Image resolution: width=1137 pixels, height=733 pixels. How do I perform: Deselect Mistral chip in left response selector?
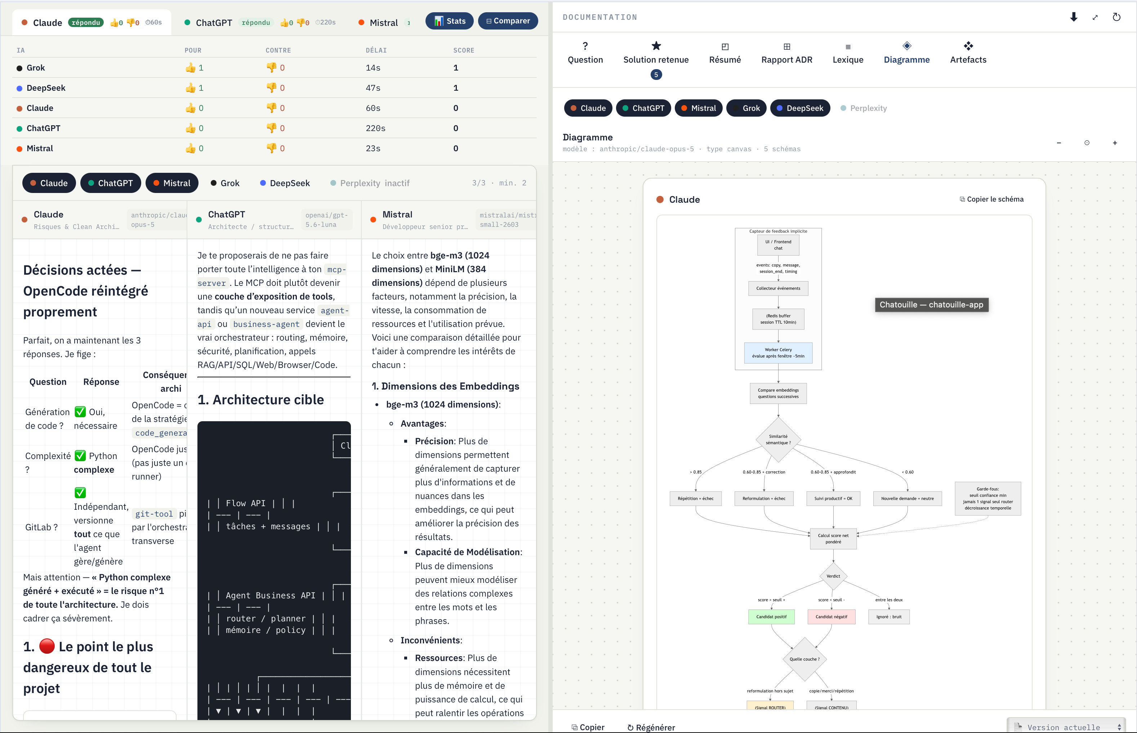click(172, 183)
